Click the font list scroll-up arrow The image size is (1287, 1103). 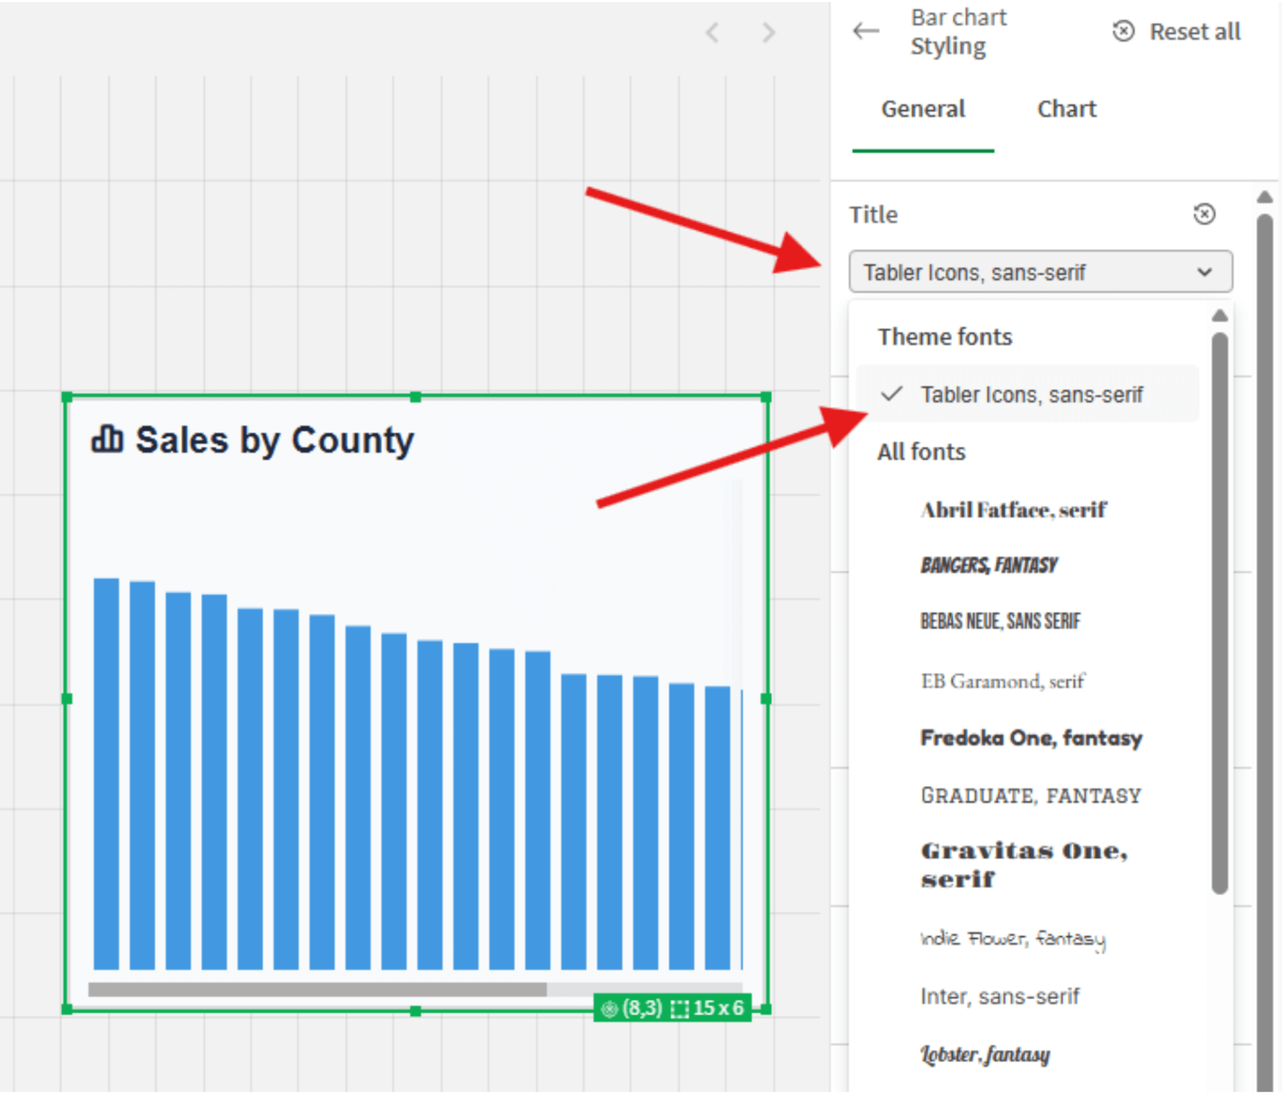pyautogui.click(x=1220, y=315)
